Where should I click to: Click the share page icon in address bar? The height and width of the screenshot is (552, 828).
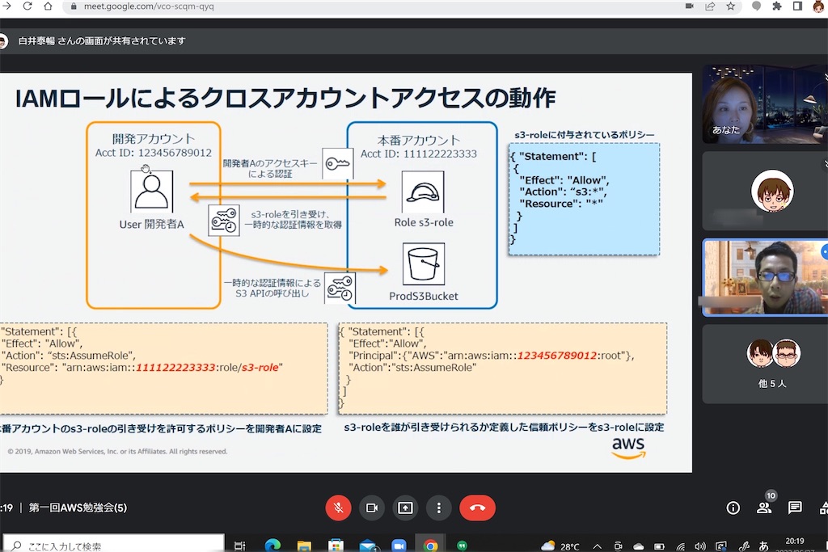[x=710, y=6]
